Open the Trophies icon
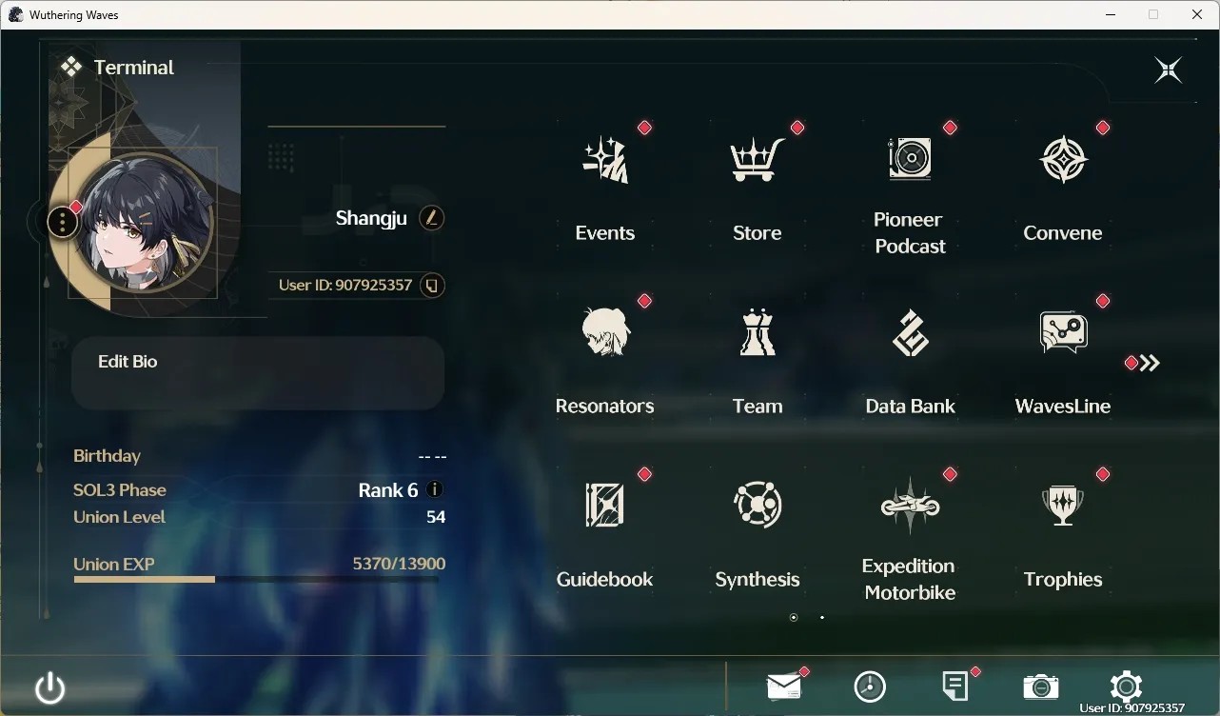Screen dimensions: 1220x716 pyautogui.click(x=1063, y=505)
